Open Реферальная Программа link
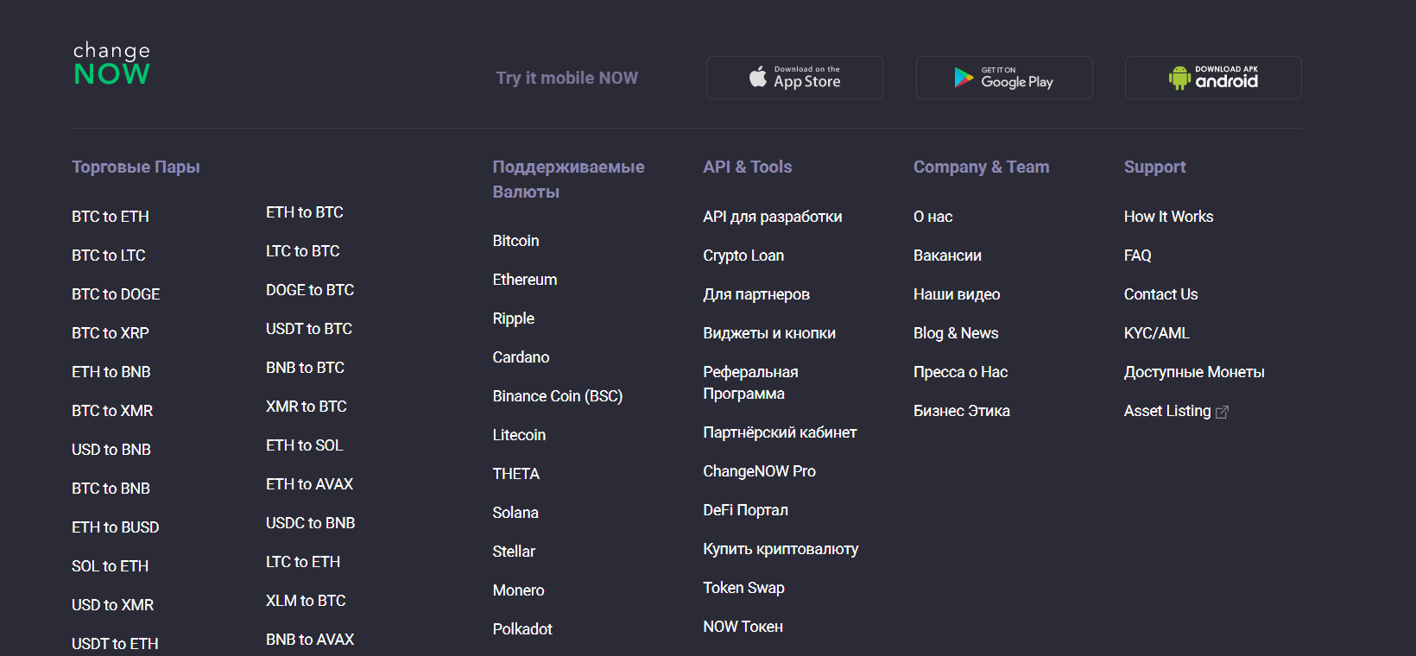This screenshot has height=656, width=1416. (750, 383)
